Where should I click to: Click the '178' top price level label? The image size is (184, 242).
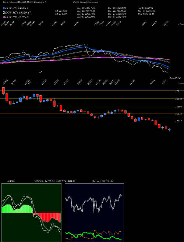pyautogui.click(x=177, y=91)
